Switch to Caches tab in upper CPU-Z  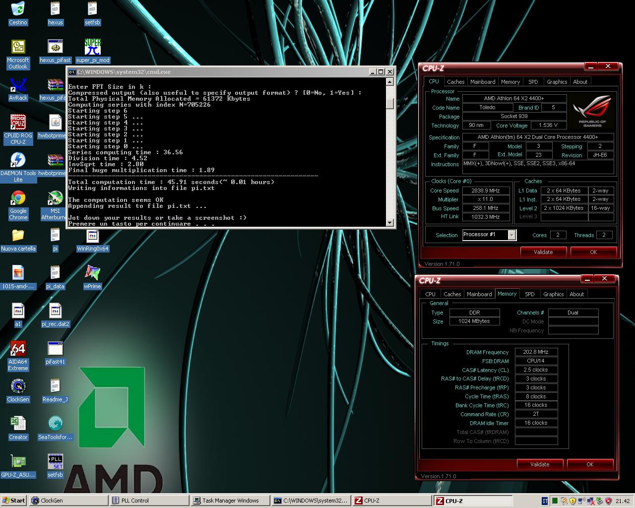[x=455, y=82]
